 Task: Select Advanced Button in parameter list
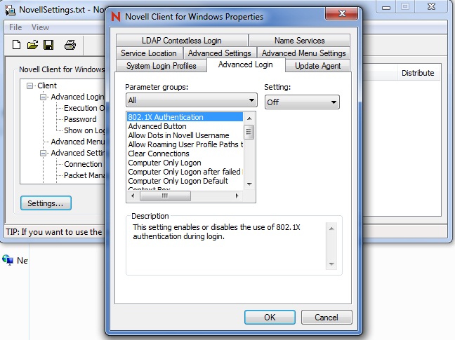185,126
